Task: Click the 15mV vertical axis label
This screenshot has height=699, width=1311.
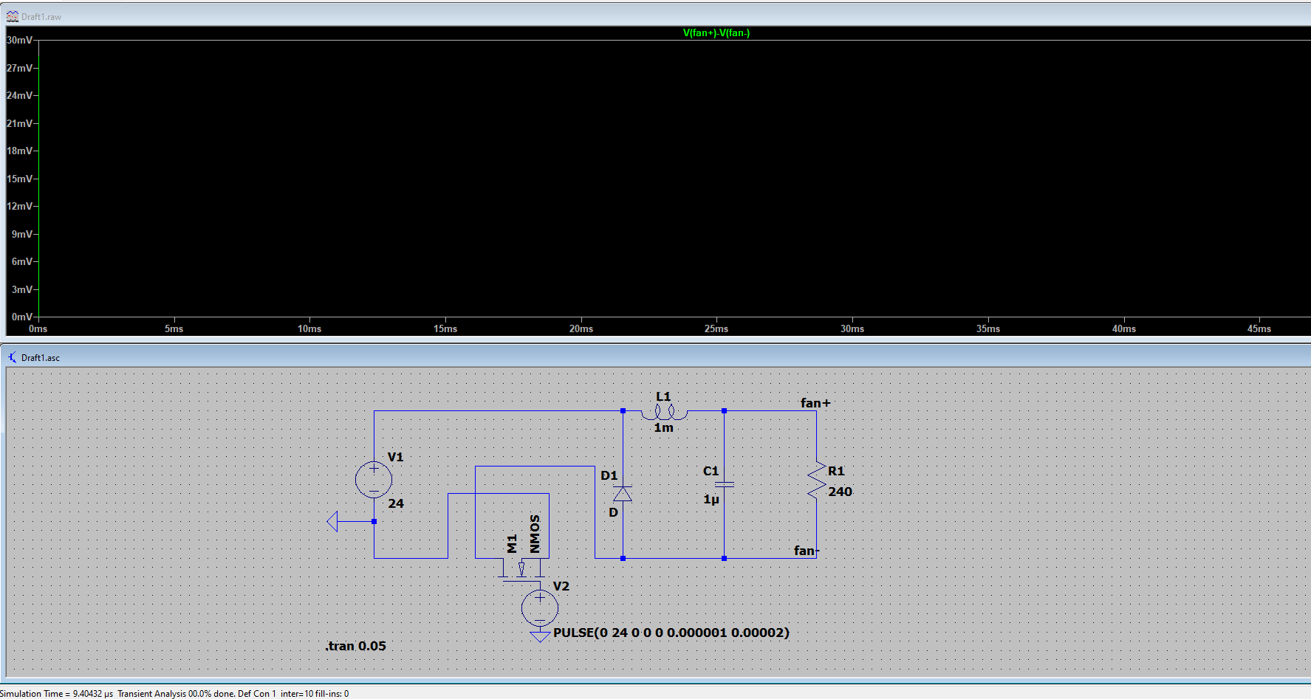Action: coord(20,179)
